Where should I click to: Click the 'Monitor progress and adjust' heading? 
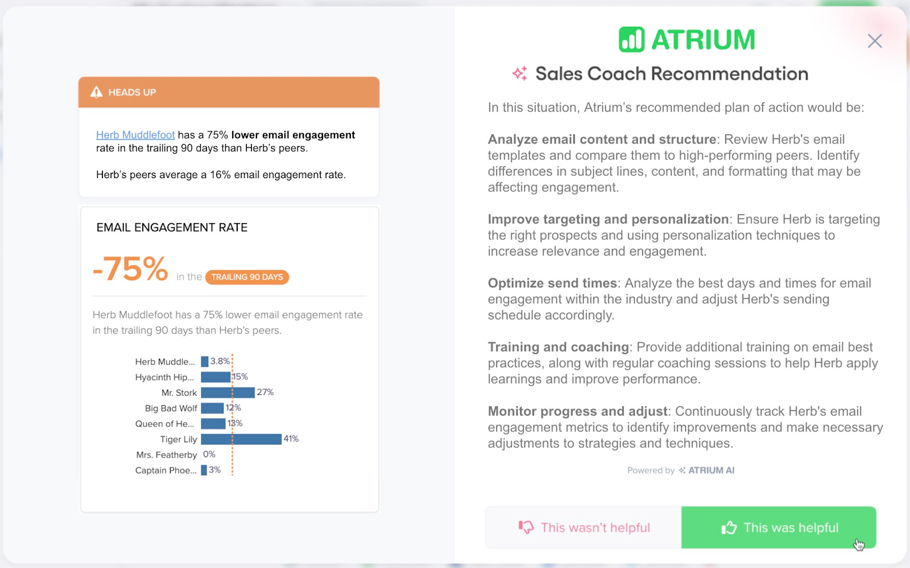578,411
